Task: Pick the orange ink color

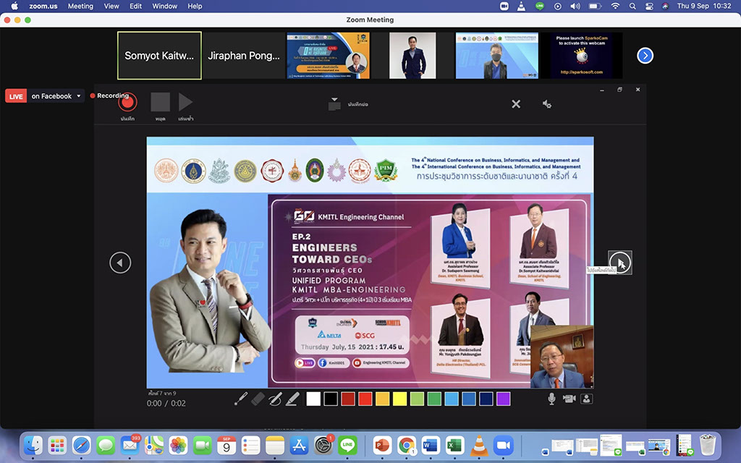Action: (382, 399)
